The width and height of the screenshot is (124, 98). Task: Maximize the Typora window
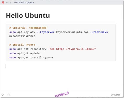point(11,2)
